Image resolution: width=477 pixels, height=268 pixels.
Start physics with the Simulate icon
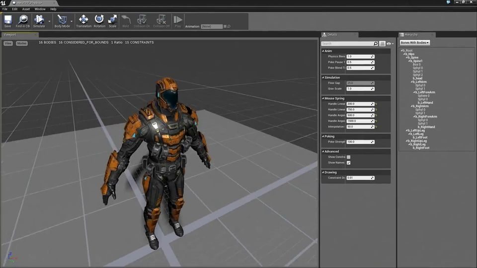(39, 20)
